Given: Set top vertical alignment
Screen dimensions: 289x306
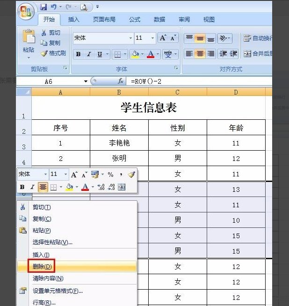Looking at the screenshot, I should pos(189,38).
